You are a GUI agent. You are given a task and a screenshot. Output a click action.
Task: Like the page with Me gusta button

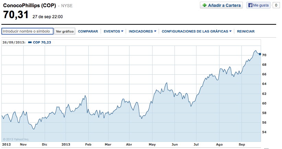click(258, 5)
